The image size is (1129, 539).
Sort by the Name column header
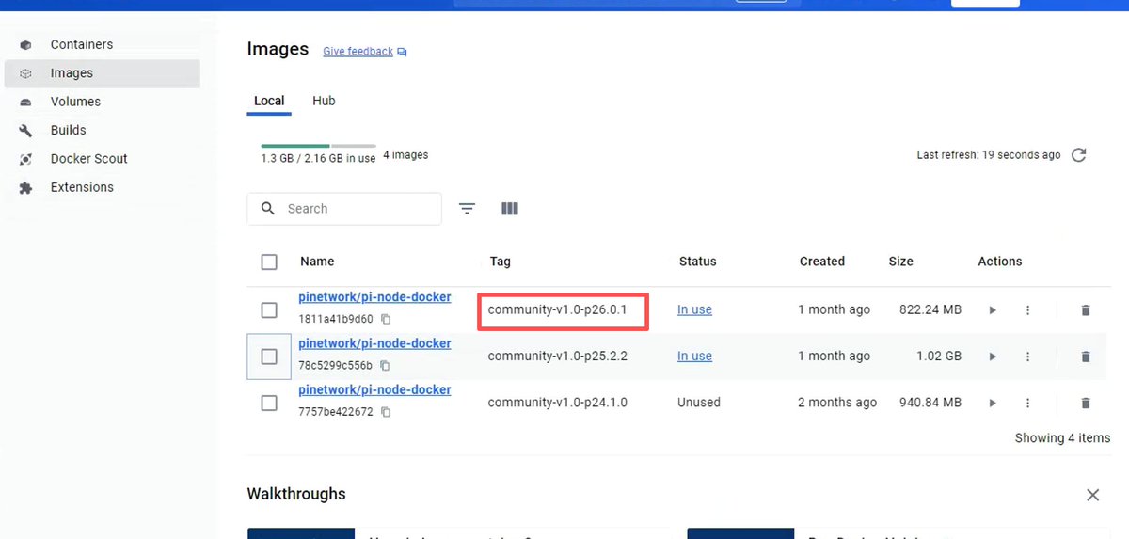[x=317, y=262]
